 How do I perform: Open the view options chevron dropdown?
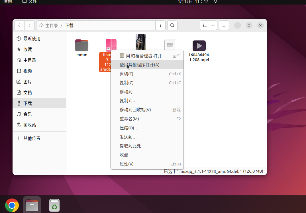pyautogui.click(x=213, y=25)
